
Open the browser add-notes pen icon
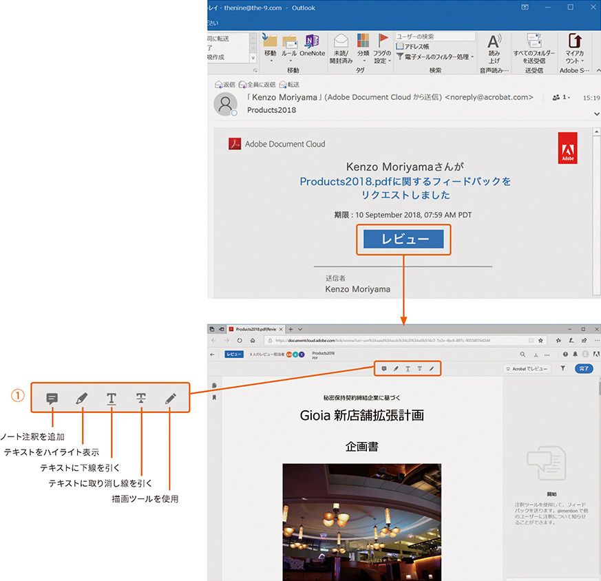point(571,340)
